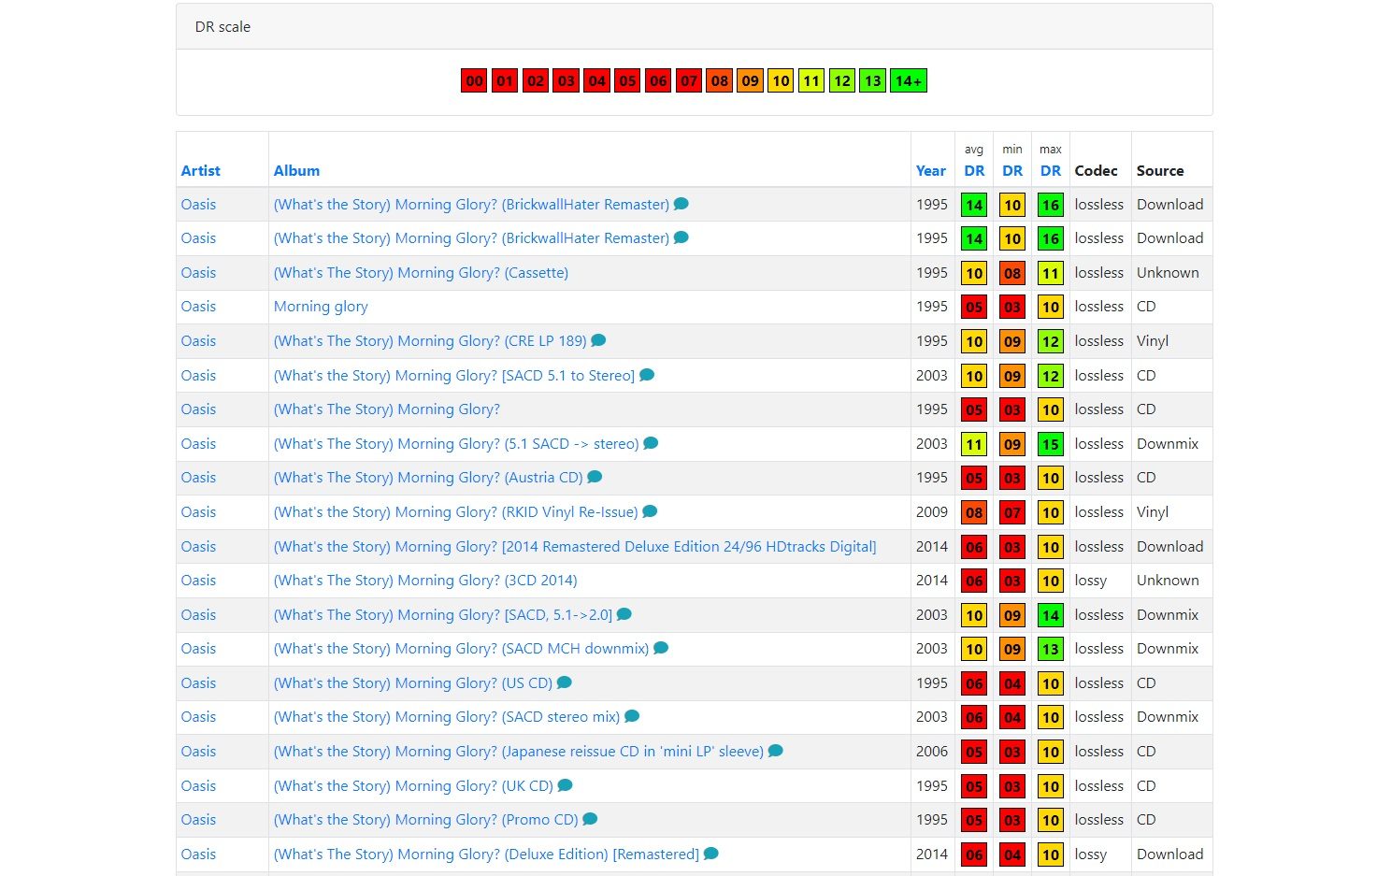Click comment bubble beside UK CD album
This screenshot has width=1377, height=876.
(565, 785)
